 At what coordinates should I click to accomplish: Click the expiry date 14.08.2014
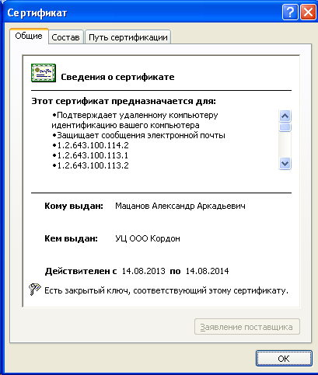(x=208, y=271)
